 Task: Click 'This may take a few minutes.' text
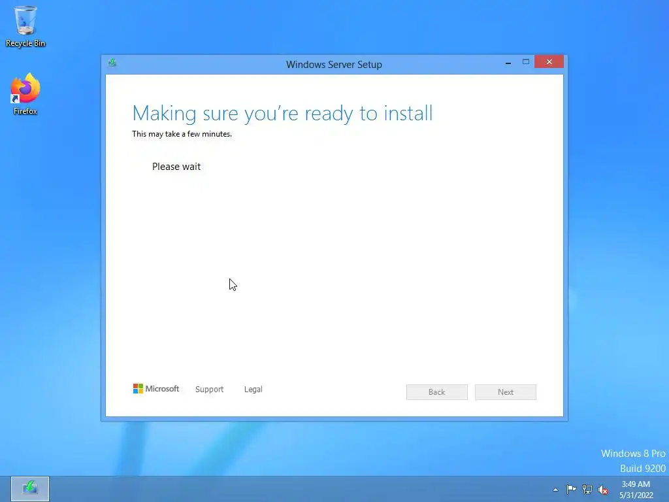coord(182,134)
